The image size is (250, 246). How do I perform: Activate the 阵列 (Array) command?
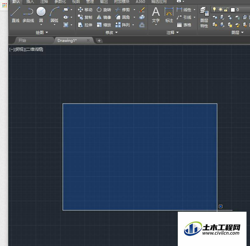[122, 25]
